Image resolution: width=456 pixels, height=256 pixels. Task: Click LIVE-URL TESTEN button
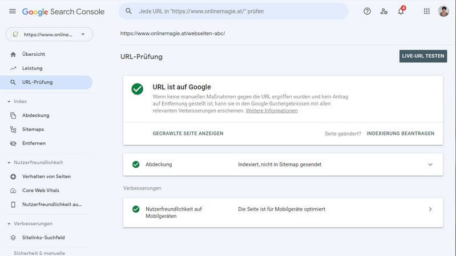[x=423, y=56]
